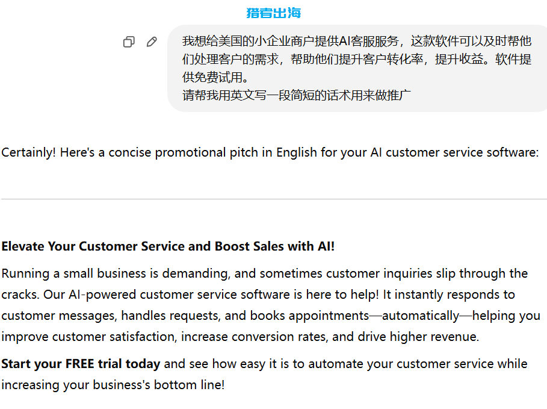This screenshot has height=409, width=547.
Task: Click the phrase "increase conversion rates"
Action: click(x=255, y=337)
